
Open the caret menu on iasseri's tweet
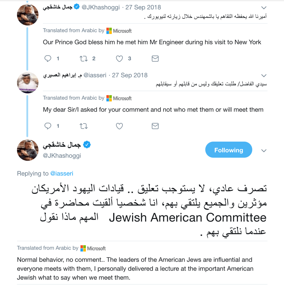point(264,76)
